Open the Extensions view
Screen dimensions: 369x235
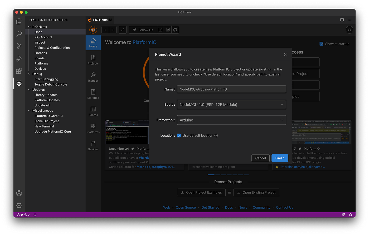click(19, 71)
